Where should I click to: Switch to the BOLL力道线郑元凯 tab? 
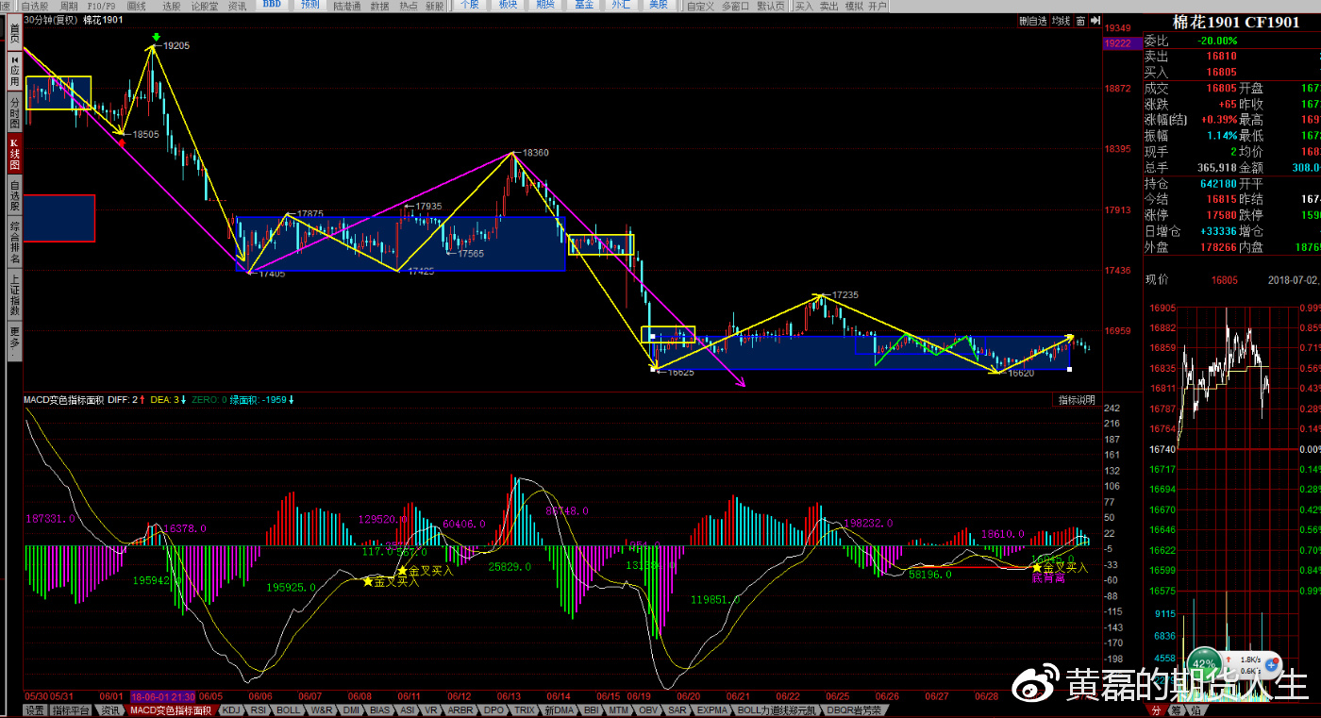coord(778,710)
